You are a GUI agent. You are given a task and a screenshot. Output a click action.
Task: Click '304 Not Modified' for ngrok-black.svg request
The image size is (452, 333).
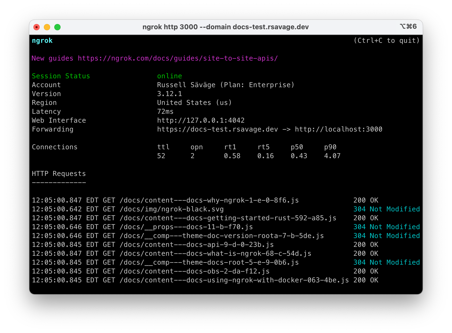tap(386, 209)
